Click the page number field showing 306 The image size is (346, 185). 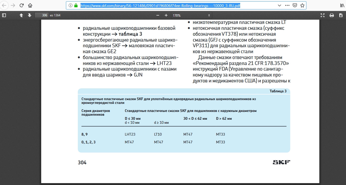[x=41, y=15]
